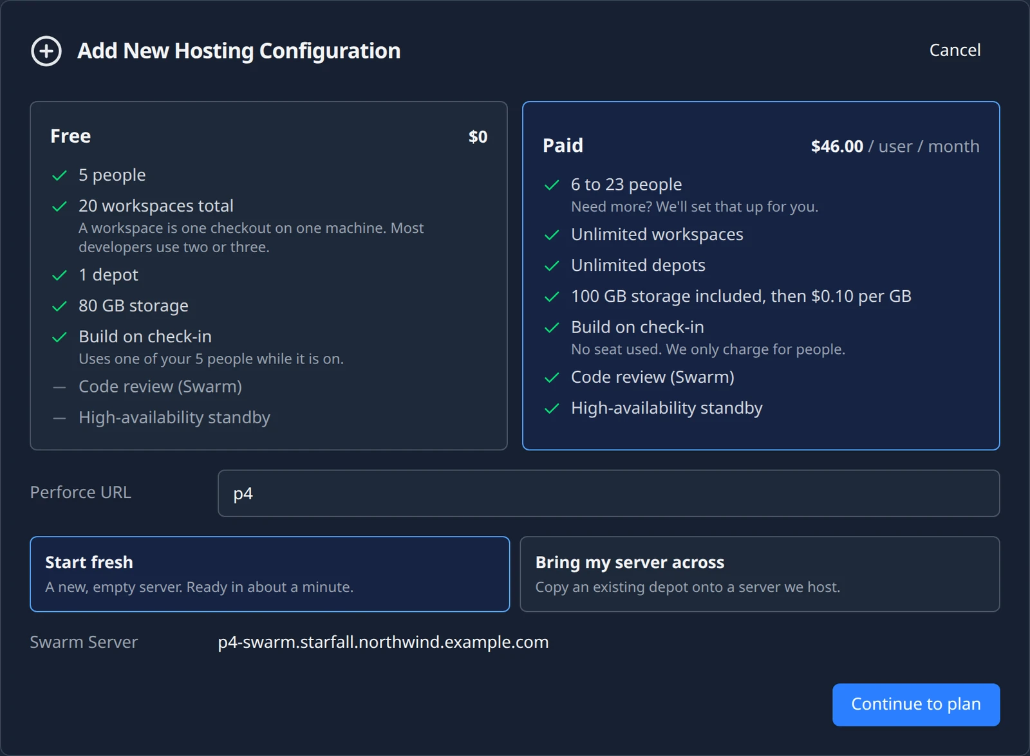This screenshot has width=1030, height=756.
Task: Click 'Uses one of your 5 people' note
Action: pyautogui.click(x=211, y=359)
